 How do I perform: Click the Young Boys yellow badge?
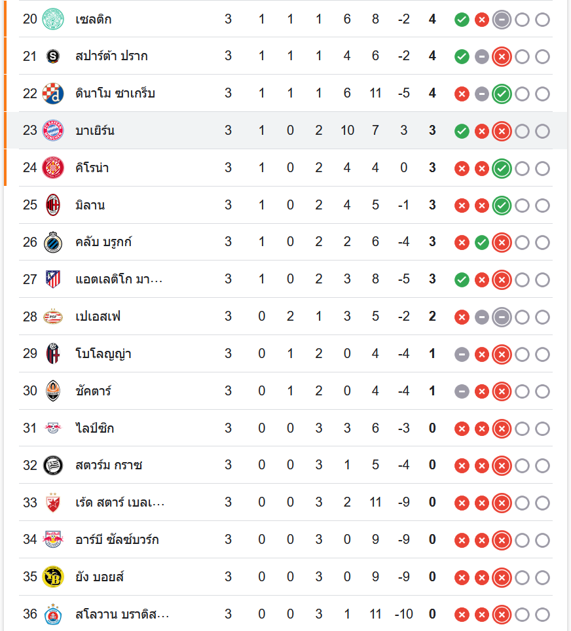point(52,577)
